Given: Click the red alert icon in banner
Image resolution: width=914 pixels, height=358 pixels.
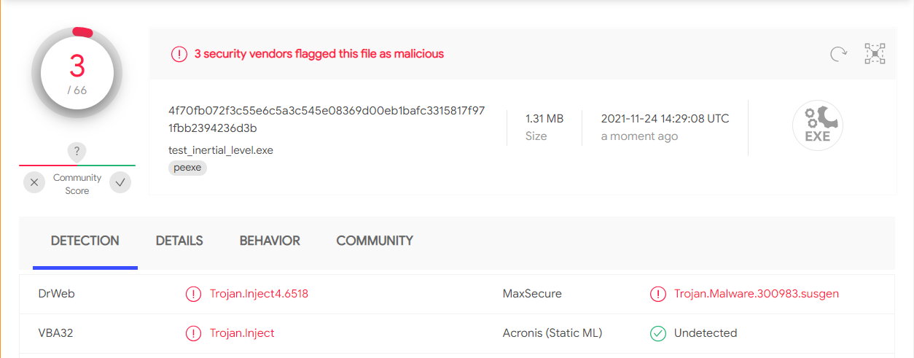Looking at the screenshot, I should click(179, 54).
